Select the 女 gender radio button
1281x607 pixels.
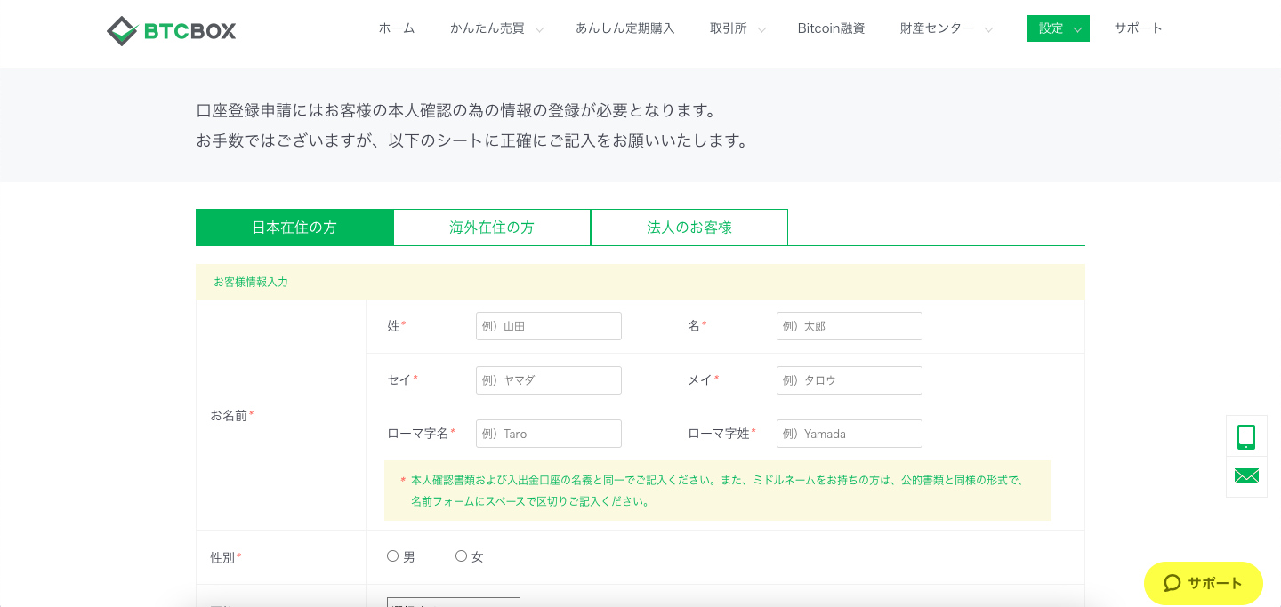pyautogui.click(x=461, y=555)
